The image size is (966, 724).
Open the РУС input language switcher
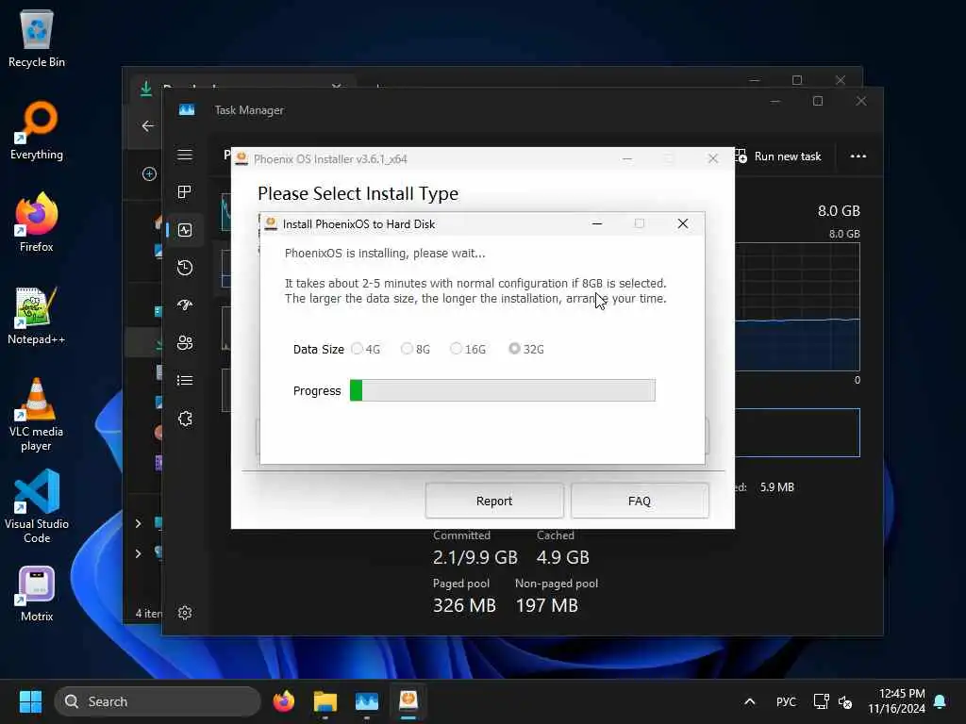786,701
